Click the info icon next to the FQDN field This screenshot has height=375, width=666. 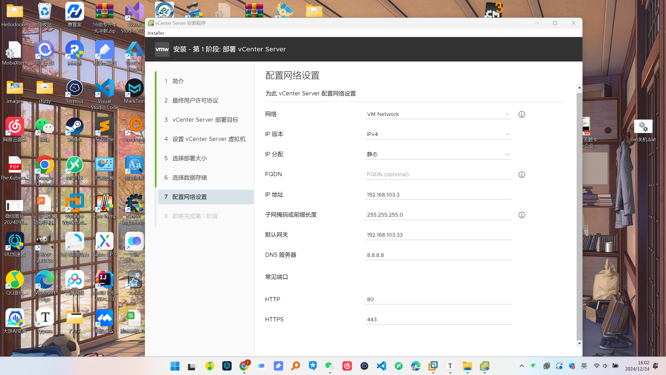tap(522, 175)
